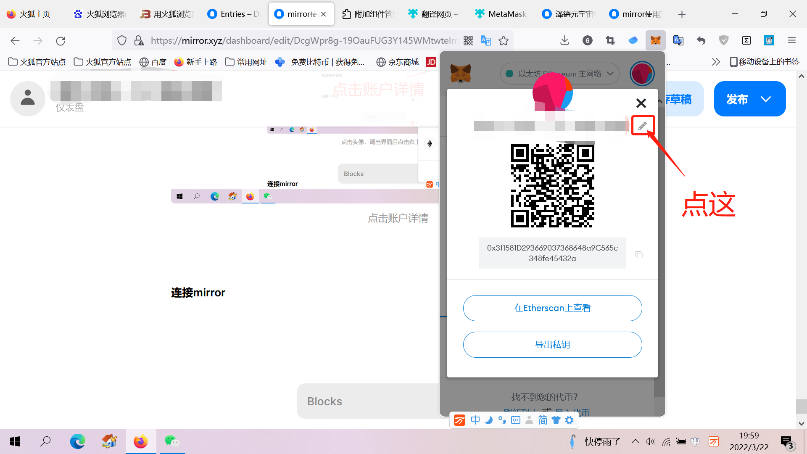Screen dimensions: 807x454
Task: Click the padlock site info icon
Action: 139,40
